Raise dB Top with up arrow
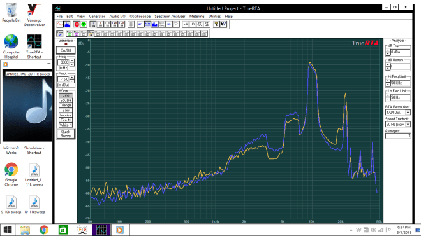421x236 pixels. 388,50
